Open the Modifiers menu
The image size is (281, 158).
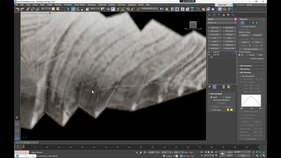pyautogui.click(x=58, y=5)
